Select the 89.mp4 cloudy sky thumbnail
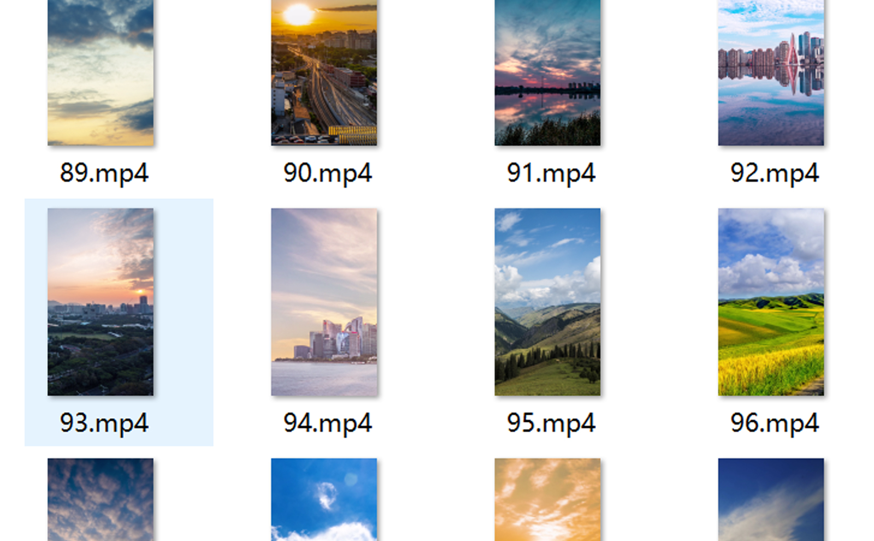The width and height of the screenshot is (874, 541). 101,72
